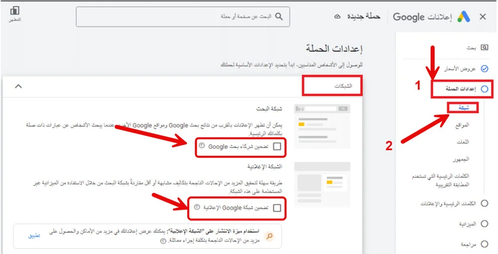The image size is (498, 254).
Task: Click the بحث label in sidebar
Action: [471, 48]
